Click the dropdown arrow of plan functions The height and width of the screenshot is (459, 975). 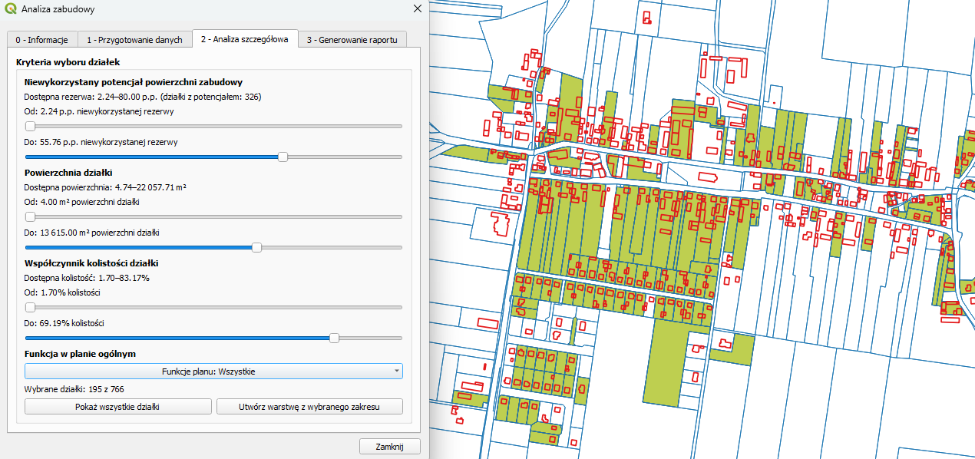point(396,371)
